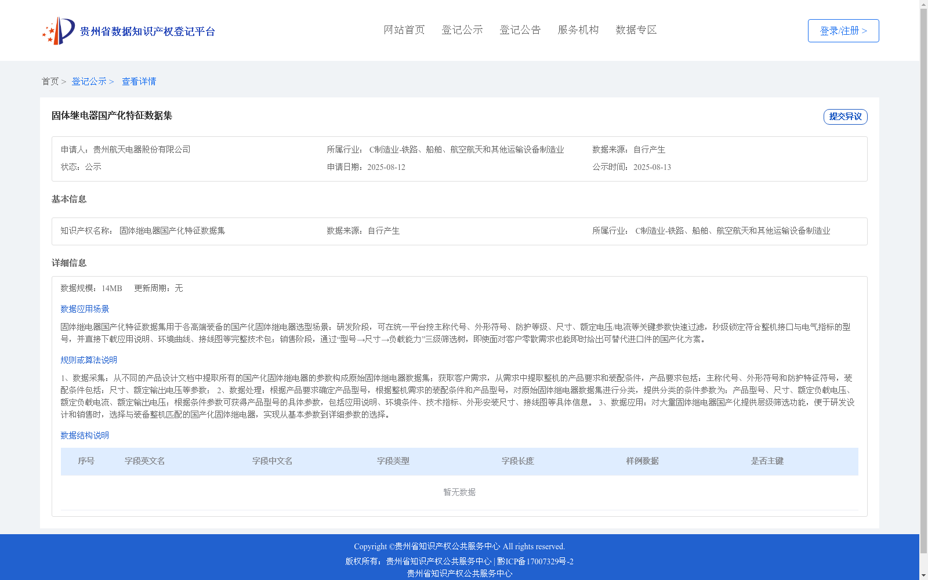Click the platform logo icon
This screenshot has width=928, height=580.
(59, 31)
